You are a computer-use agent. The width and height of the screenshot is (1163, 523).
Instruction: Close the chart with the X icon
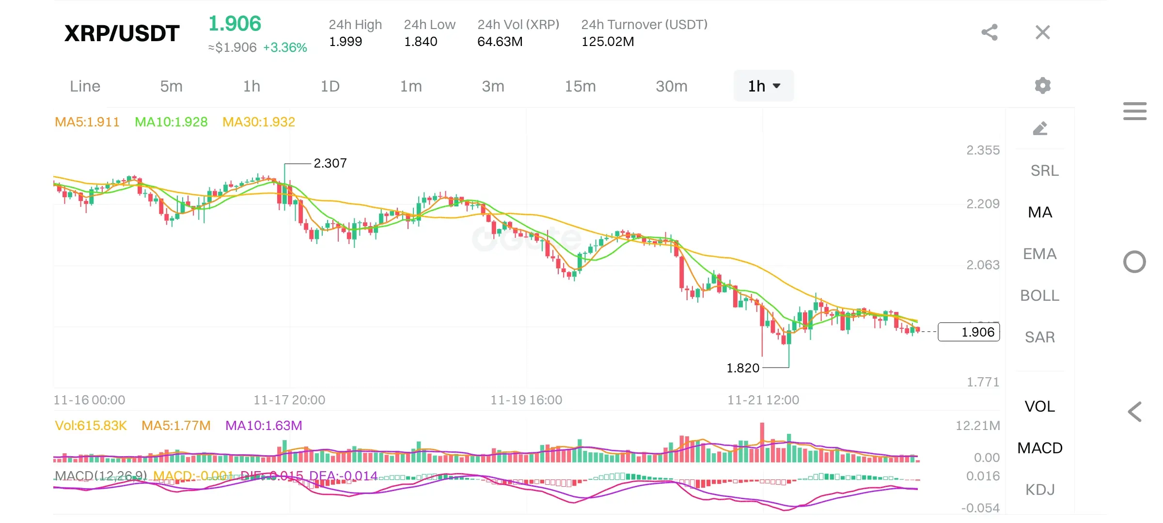(1042, 32)
